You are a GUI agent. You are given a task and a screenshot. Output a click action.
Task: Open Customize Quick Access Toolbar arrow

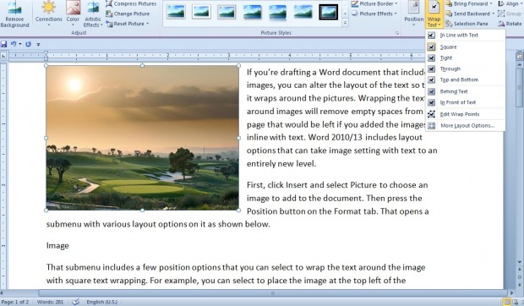click(x=38, y=45)
